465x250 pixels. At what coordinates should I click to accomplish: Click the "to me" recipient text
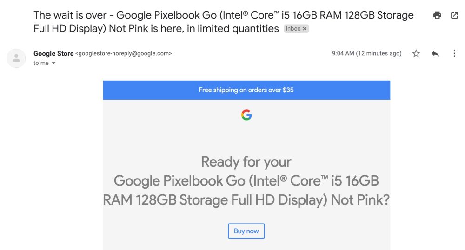pyautogui.click(x=41, y=63)
